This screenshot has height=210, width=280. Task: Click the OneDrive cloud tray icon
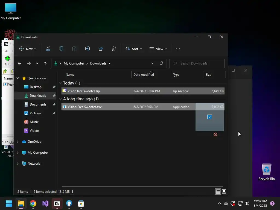226,203
